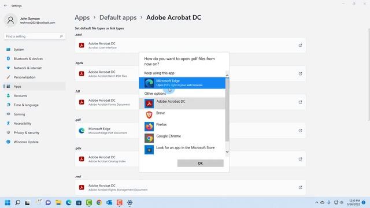Open the volume control in system tray
370x208 pixels.
(342, 202)
